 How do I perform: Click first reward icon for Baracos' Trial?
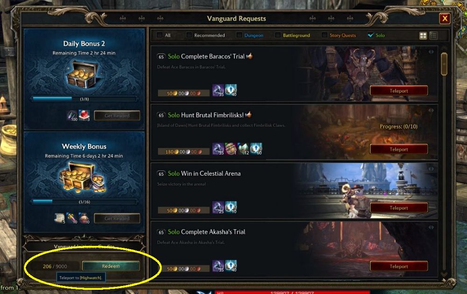point(218,90)
